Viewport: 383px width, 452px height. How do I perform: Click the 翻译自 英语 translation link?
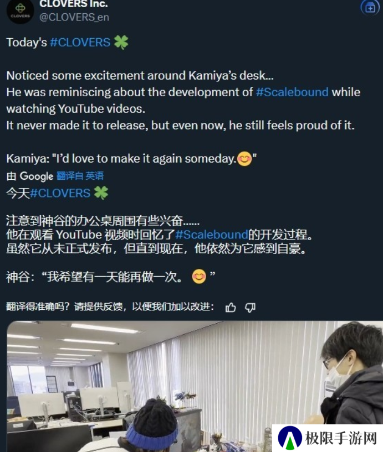[80, 176]
